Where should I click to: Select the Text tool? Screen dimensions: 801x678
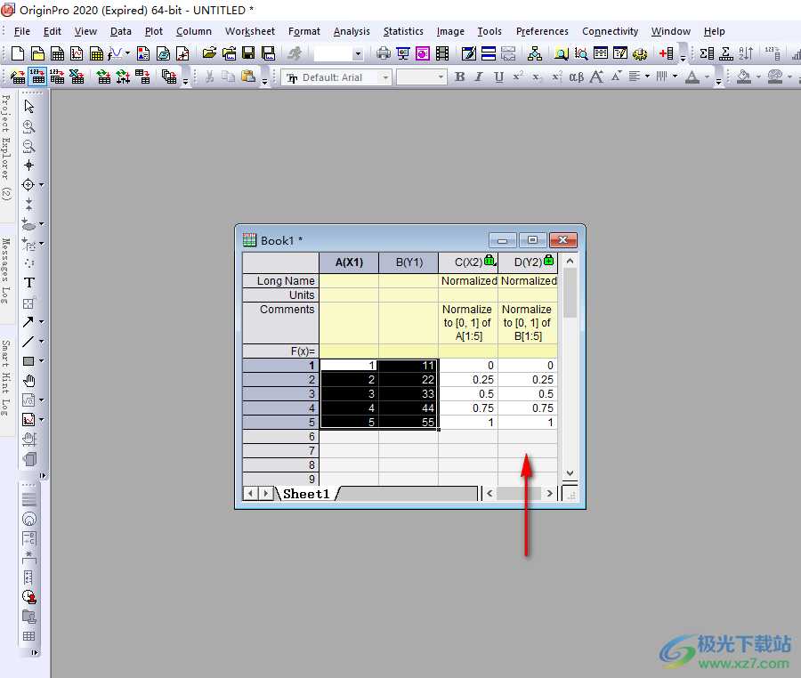[29, 282]
